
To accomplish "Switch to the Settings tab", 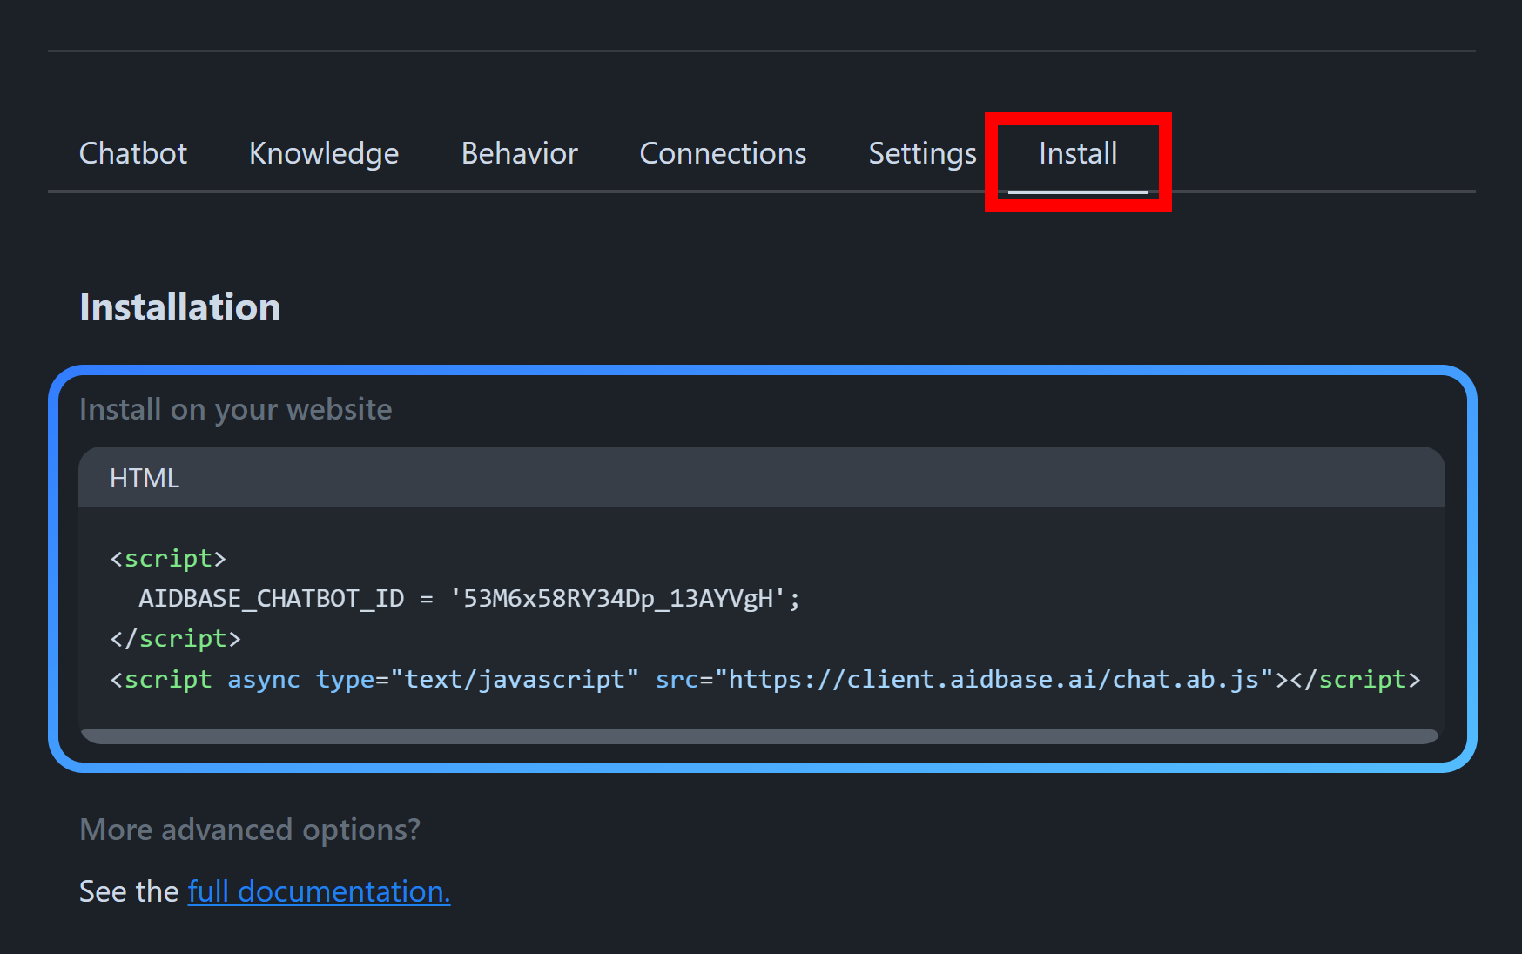I will [921, 153].
